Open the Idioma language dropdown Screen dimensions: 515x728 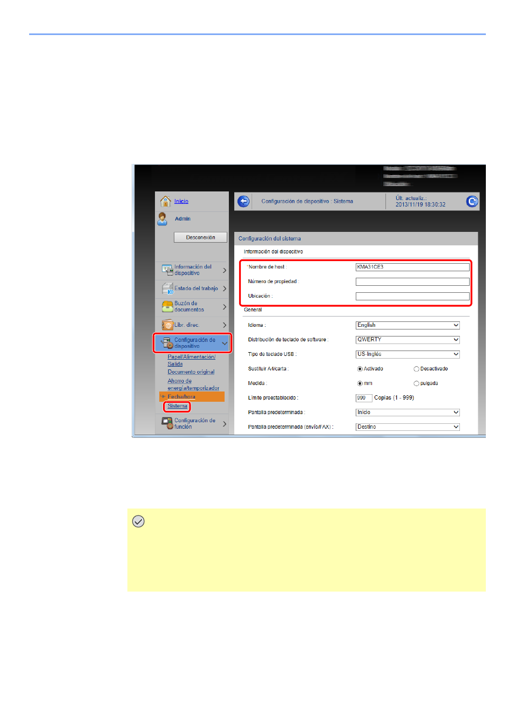(x=408, y=325)
